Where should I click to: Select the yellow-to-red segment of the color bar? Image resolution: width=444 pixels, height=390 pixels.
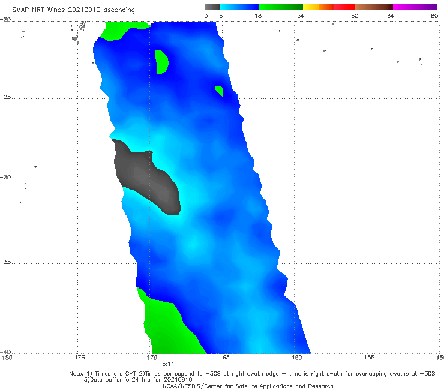click(x=329, y=7)
